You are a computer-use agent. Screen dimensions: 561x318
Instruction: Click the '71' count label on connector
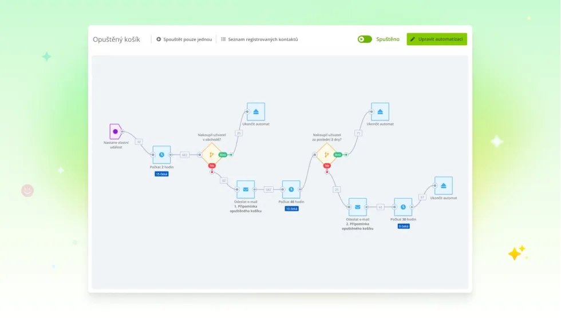pos(358,133)
